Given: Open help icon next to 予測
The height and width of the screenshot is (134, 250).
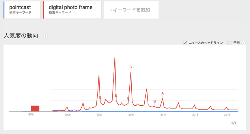Looking at the screenshot, I should pos(244,43).
